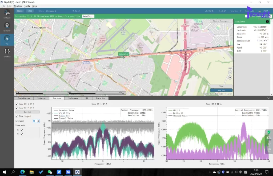Click the Simulator marker on the map
The image size is (273, 176).
[123, 54]
